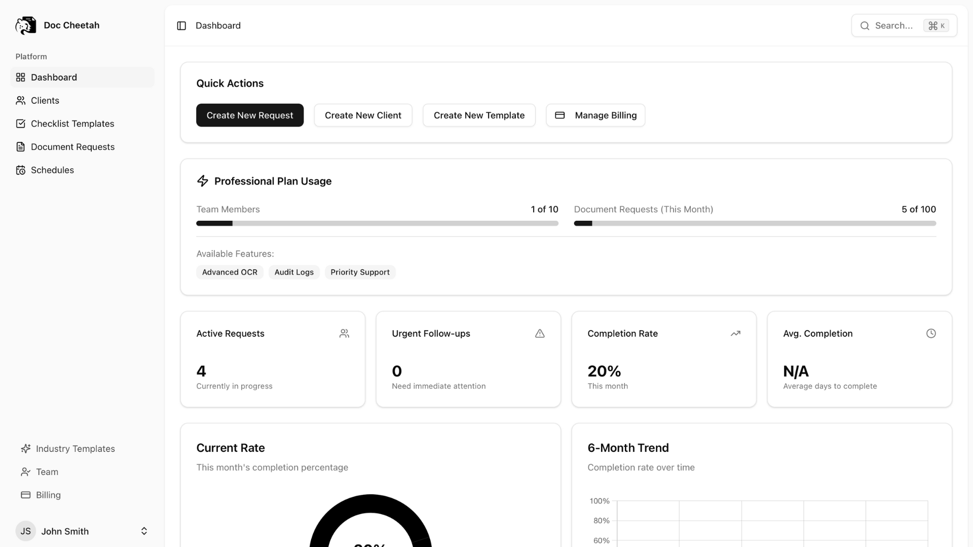The width and height of the screenshot is (973, 547).
Task: Click the Team Members progress bar
Action: [377, 223]
